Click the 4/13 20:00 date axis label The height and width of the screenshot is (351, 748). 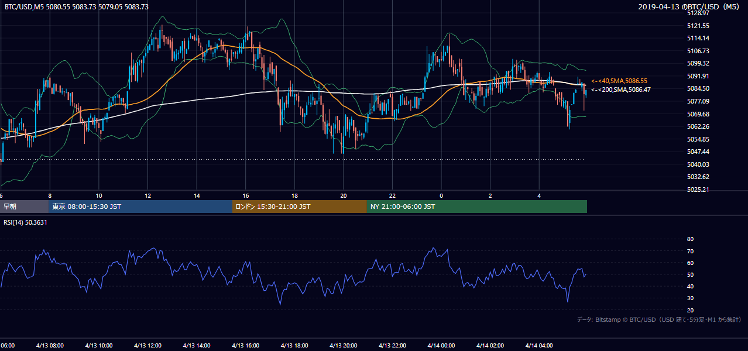click(x=344, y=346)
